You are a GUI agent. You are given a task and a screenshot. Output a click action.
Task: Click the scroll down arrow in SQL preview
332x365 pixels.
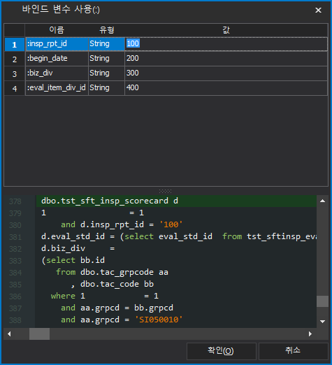click(322, 322)
